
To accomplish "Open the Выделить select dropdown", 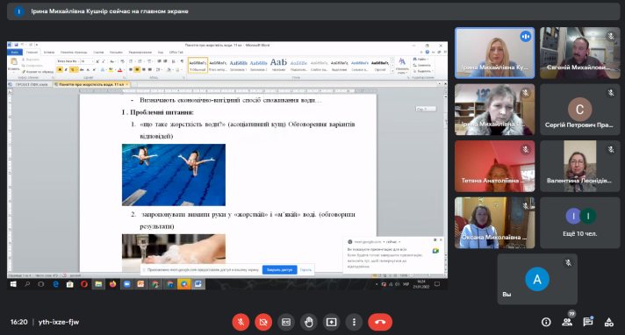I will click(x=423, y=71).
